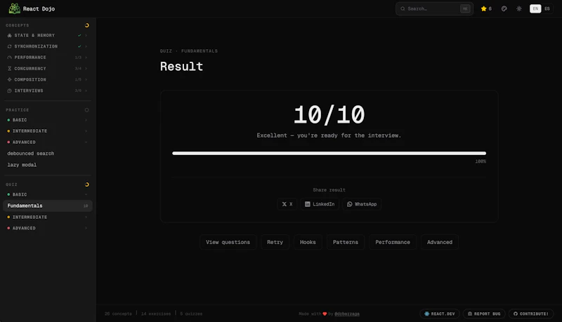Switch language to EN
Viewport: 562px width, 322px height.
coord(535,8)
